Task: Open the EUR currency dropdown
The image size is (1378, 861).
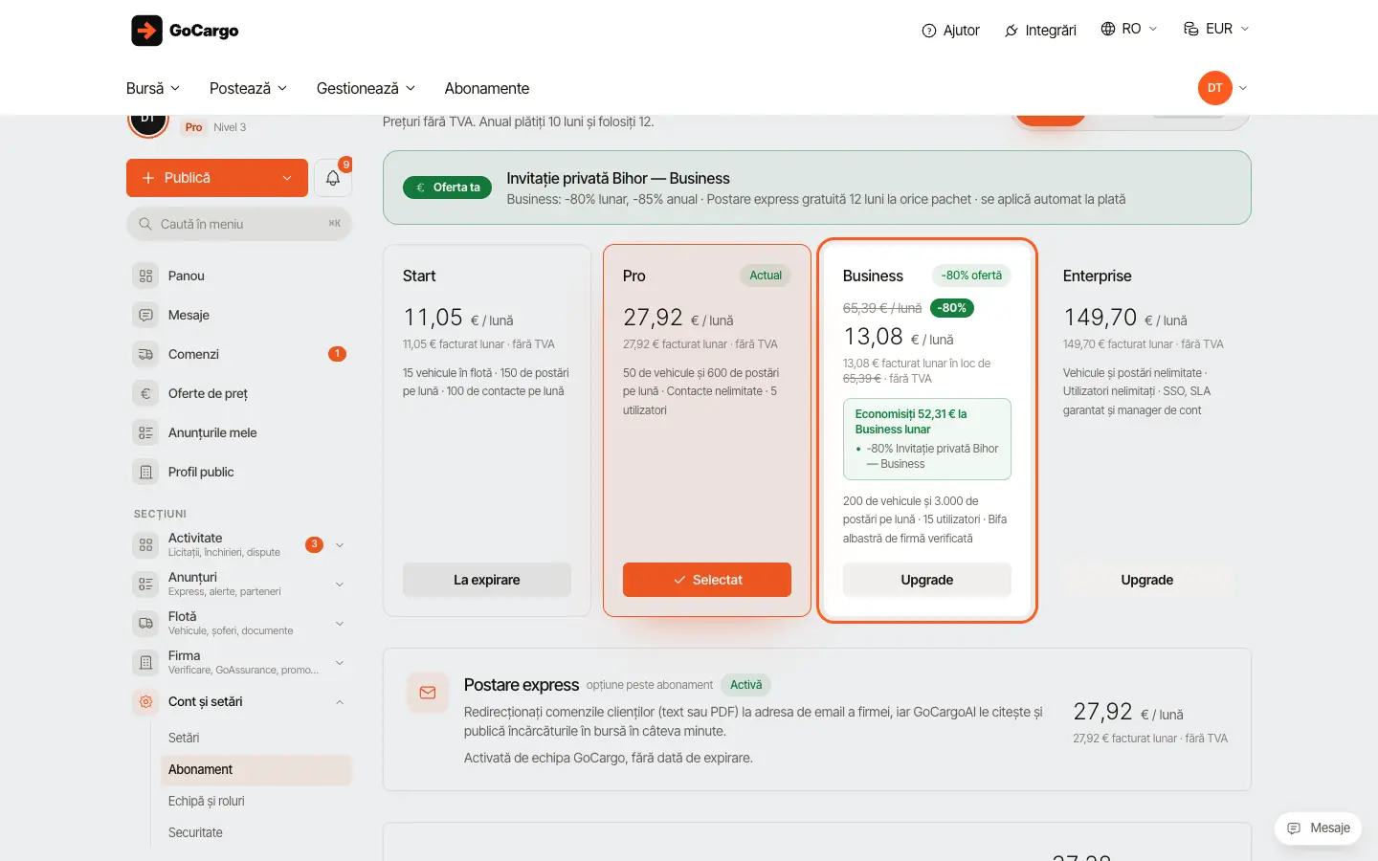Action: (1216, 29)
